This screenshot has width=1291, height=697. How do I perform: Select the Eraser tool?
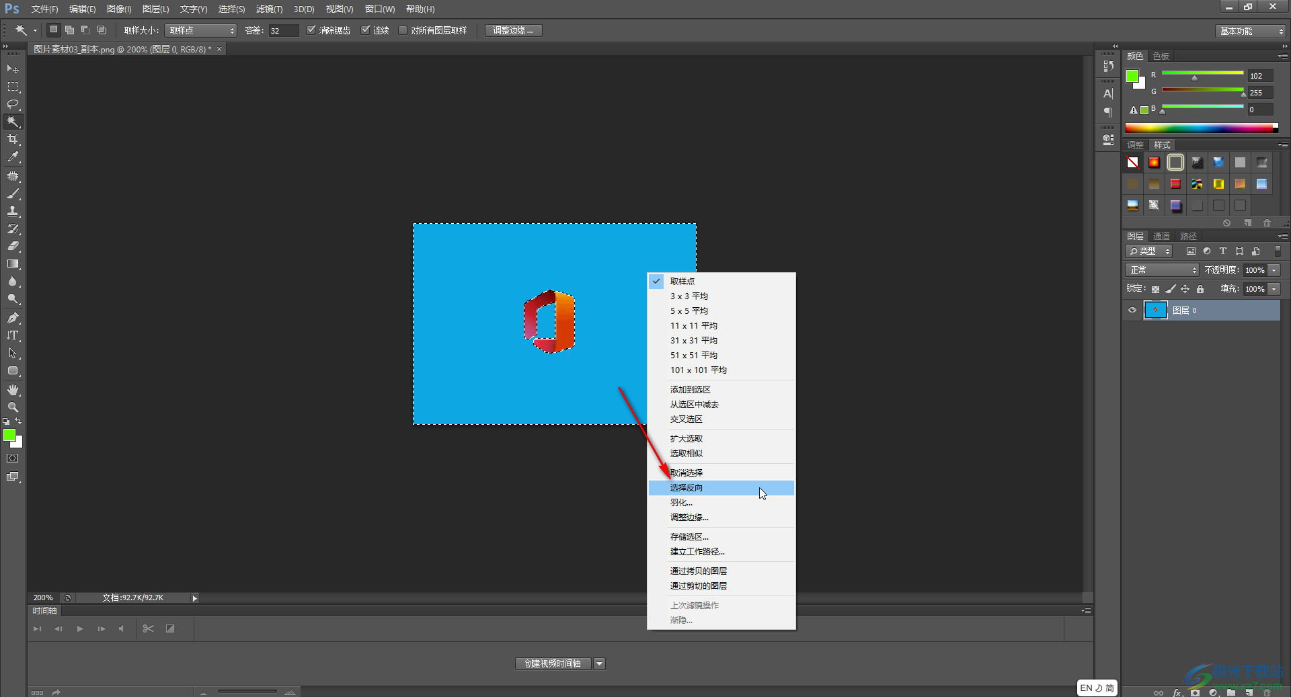click(13, 246)
